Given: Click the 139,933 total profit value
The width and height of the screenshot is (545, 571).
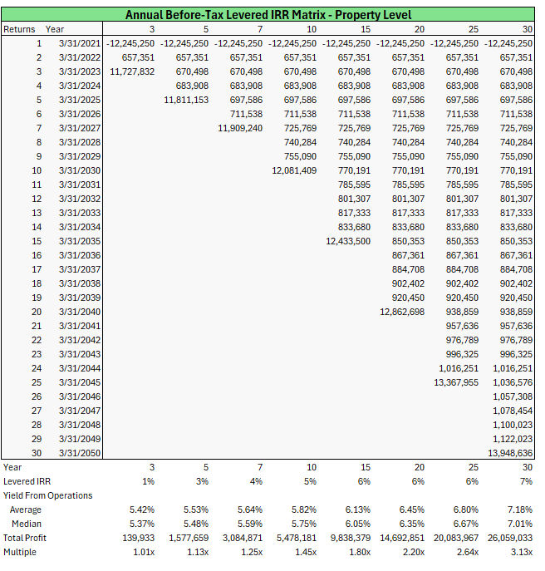Looking at the screenshot, I should coord(139,538).
